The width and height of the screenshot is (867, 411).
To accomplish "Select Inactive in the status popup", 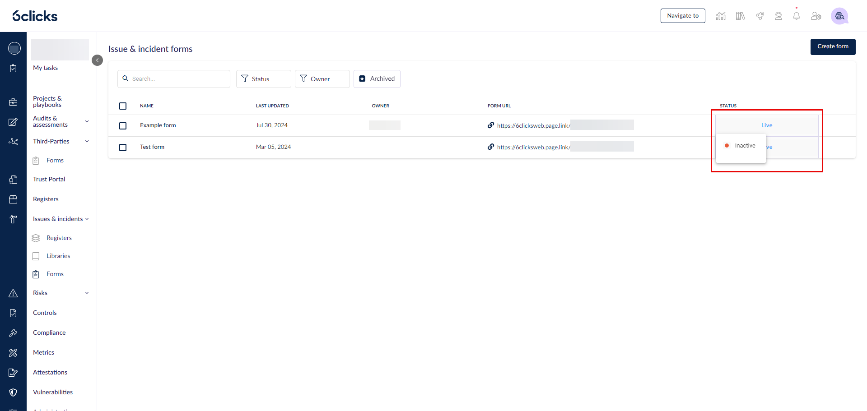I will [x=741, y=146].
